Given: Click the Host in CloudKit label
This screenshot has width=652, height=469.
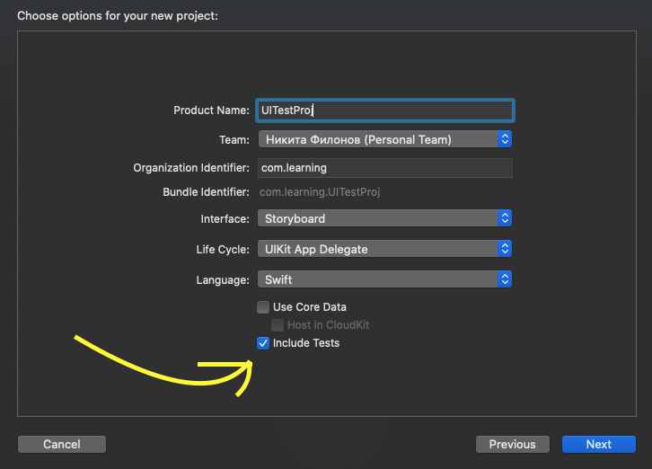Looking at the screenshot, I should pyautogui.click(x=328, y=325).
